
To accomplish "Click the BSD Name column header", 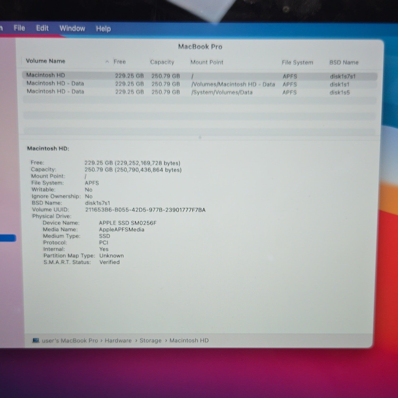I will [x=344, y=62].
